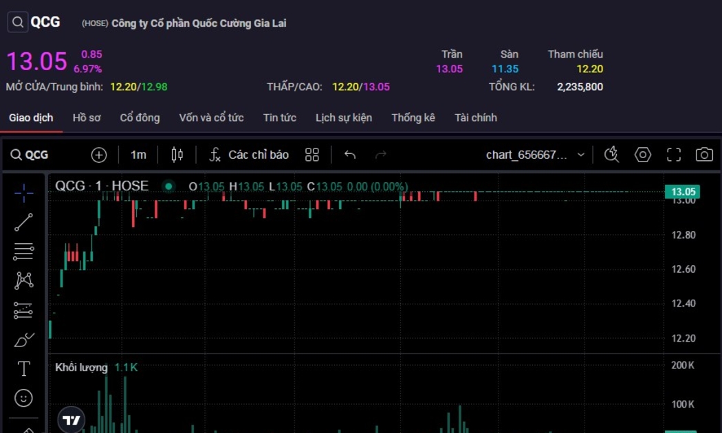The height and width of the screenshot is (433, 722).
Task: Select the brush drawing tool
Action: [23, 340]
